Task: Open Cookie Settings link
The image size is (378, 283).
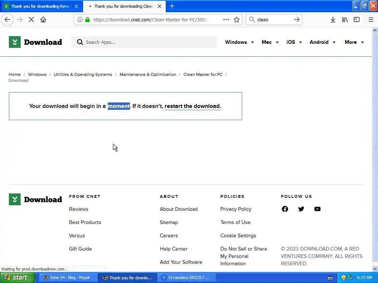Action: coord(238,235)
